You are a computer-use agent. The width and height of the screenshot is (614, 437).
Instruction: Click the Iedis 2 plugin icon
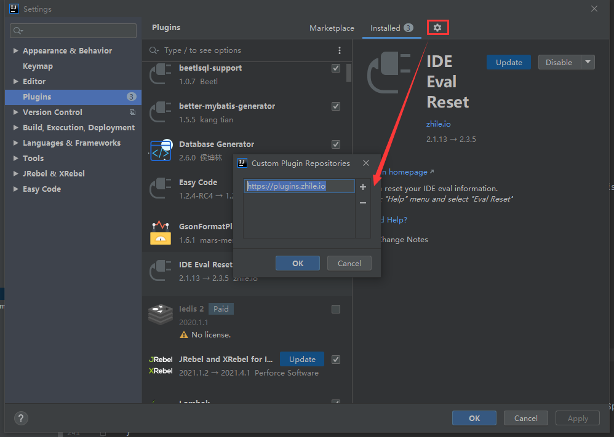161,315
